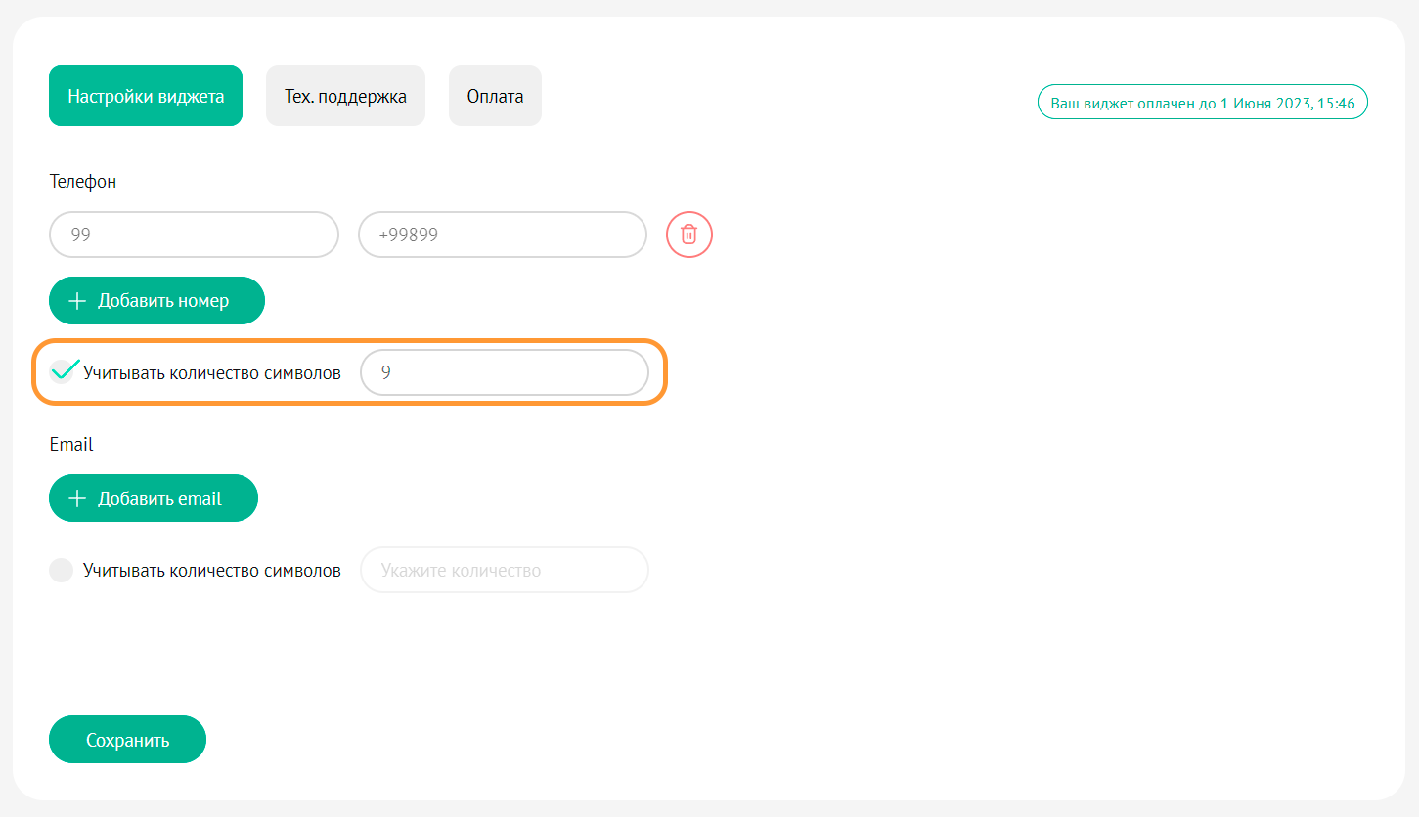This screenshot has height=817, width=1419.
Task: Click the Укажите количество input field
Action: (x=504, y=570)
